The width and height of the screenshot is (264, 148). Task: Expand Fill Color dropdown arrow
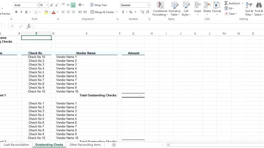point(49,12)
